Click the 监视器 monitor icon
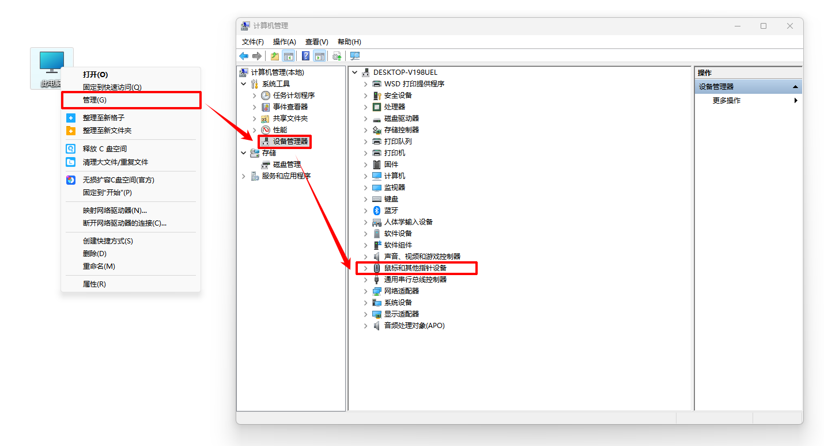The image size is (824, 446). coord(377,187)
